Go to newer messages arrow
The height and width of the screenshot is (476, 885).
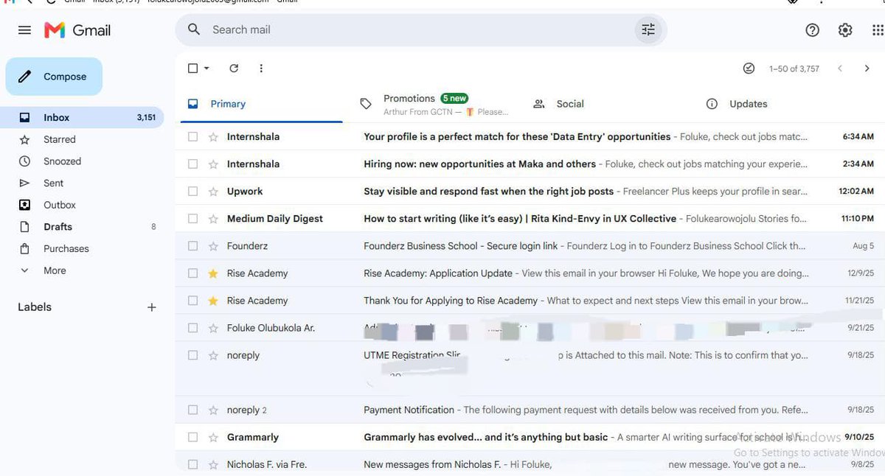click(x=839, y=69)
